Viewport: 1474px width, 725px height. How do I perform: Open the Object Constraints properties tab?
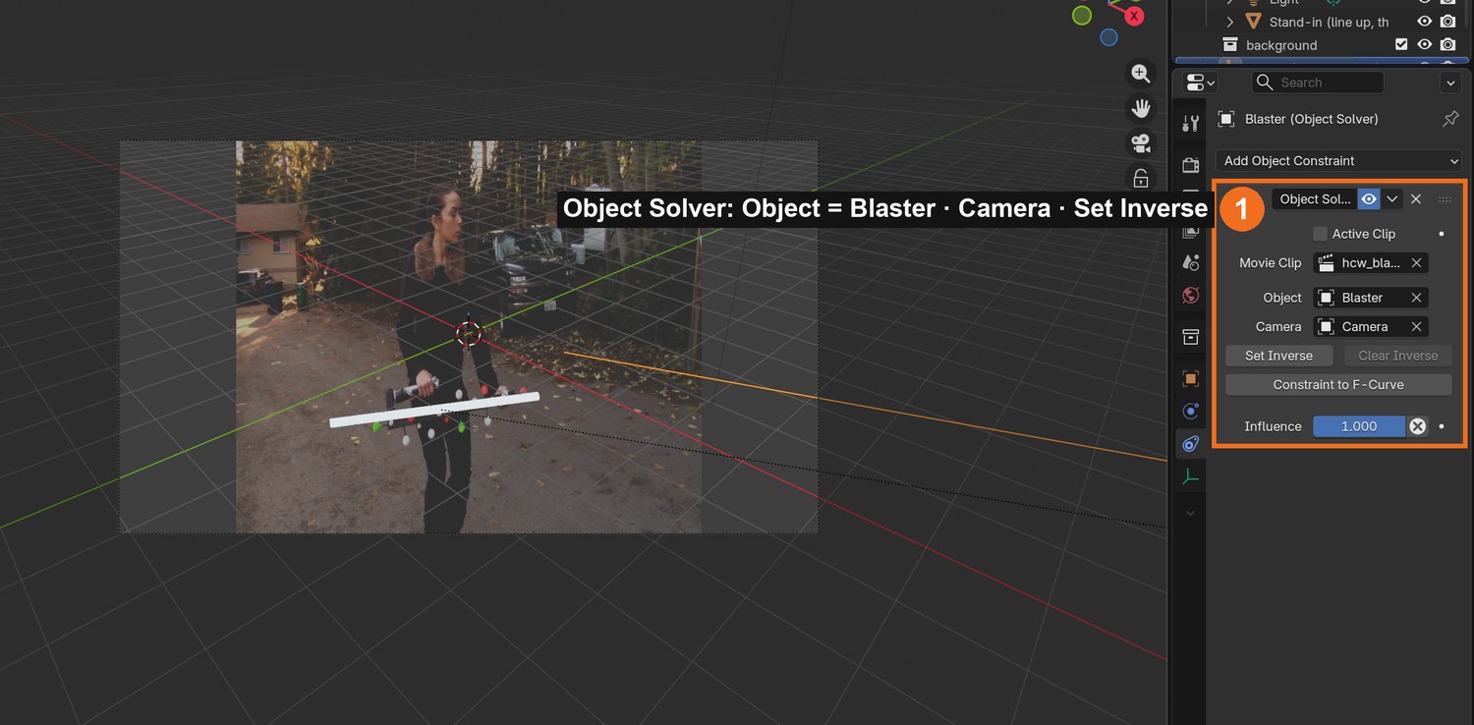(x=1191, y=444)
